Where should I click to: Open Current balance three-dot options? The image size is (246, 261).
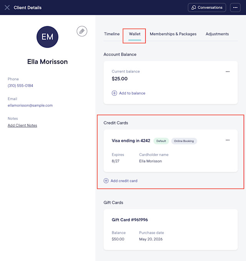pos(228,71)
